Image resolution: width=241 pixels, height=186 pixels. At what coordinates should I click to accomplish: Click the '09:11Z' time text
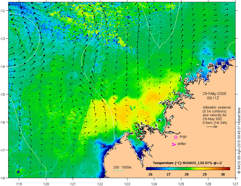point(213,98)
